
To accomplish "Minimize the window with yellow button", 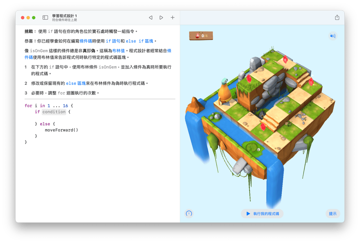I will 28,18.
